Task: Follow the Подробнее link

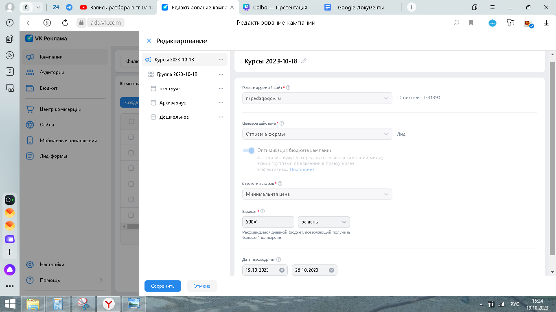Action: (302, 169)
